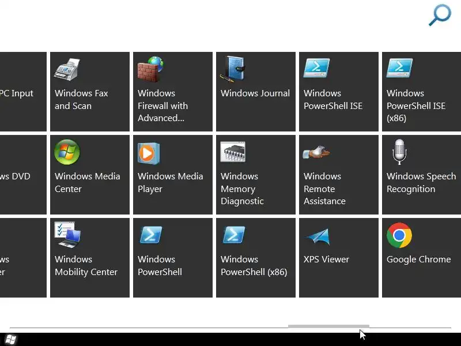Screen dimensions: 461x346
Task: Click the Windows Start logo button
Action: (10, 340)
